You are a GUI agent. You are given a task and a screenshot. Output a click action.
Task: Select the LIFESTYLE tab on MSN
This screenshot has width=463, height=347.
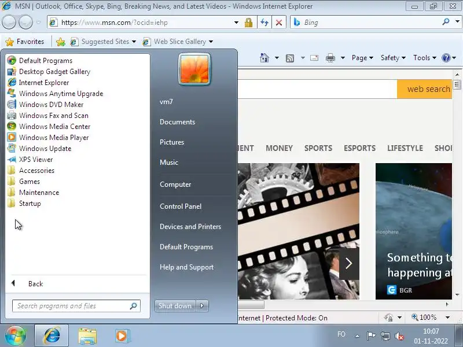click(x=405, y=148)
